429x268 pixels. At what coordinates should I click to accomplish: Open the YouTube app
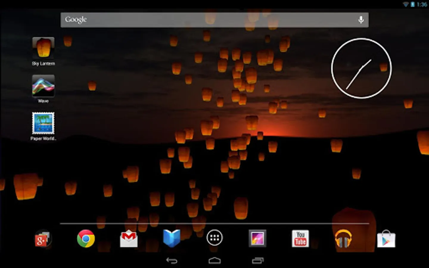pos(300,239)
